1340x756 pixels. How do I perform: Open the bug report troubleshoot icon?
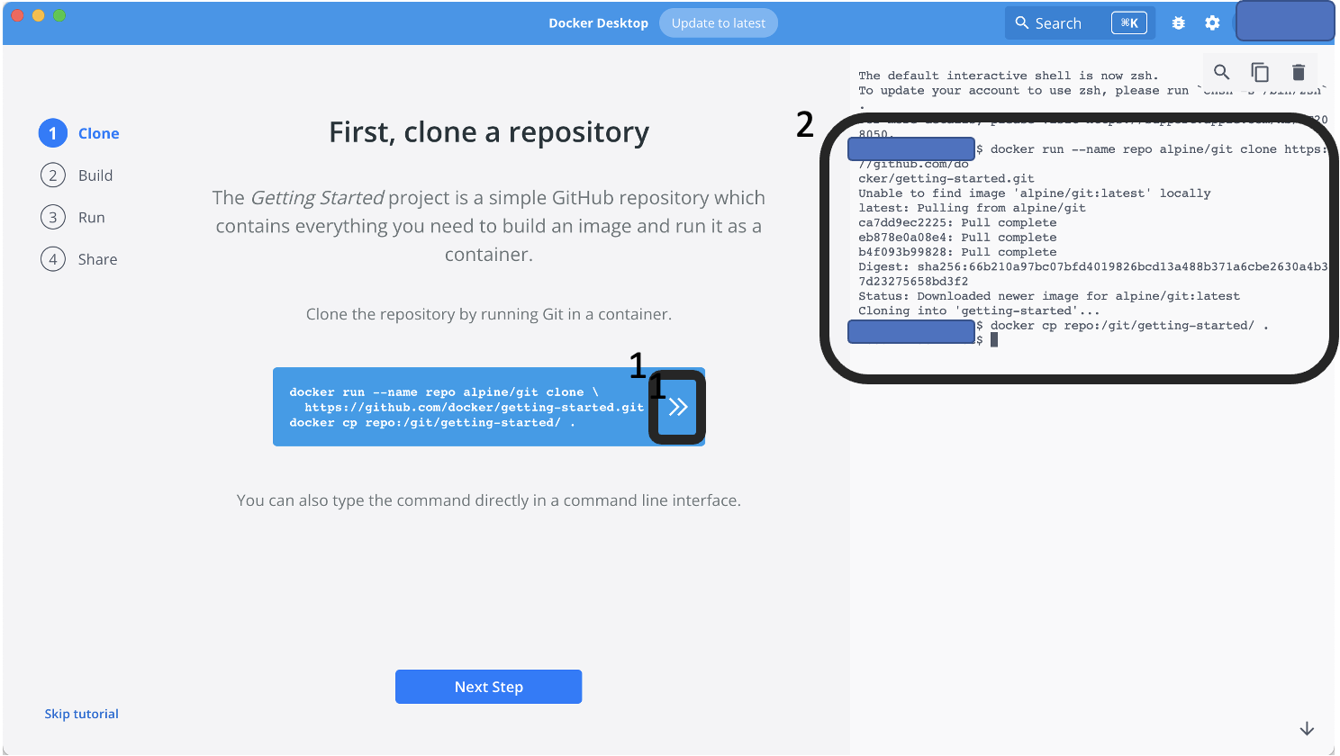(x=1178, y=23)
